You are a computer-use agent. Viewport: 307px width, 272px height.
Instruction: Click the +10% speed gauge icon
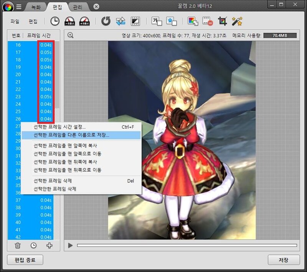84,21
